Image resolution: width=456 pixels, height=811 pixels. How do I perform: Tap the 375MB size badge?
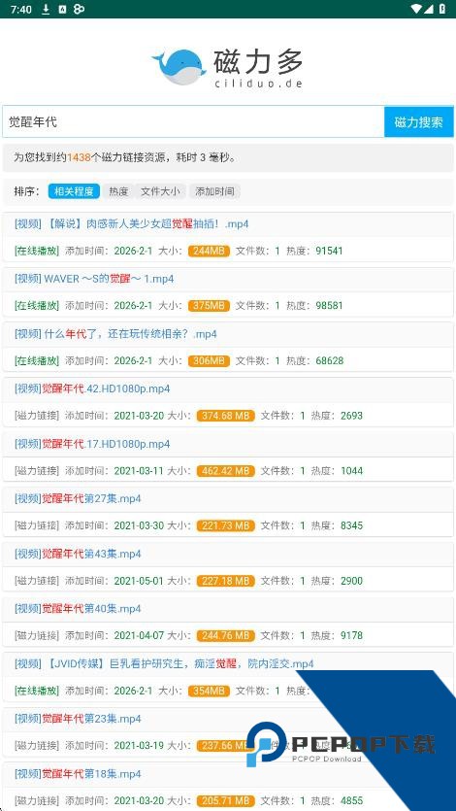coord(210,306)
